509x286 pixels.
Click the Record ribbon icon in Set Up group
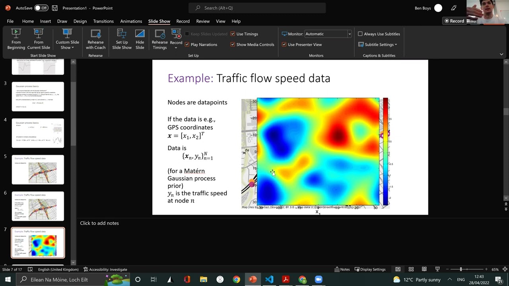tap(176, 34)
